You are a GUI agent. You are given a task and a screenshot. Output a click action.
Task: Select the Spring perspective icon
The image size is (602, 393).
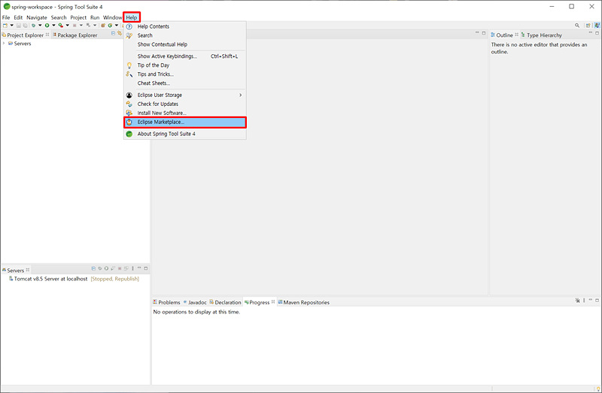[x=597, y=26]
